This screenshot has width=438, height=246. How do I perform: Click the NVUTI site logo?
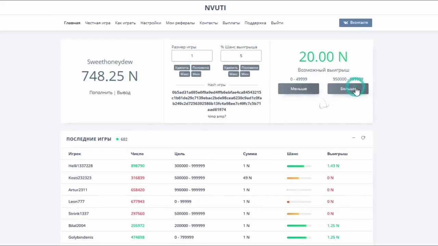tap(215, 8)
